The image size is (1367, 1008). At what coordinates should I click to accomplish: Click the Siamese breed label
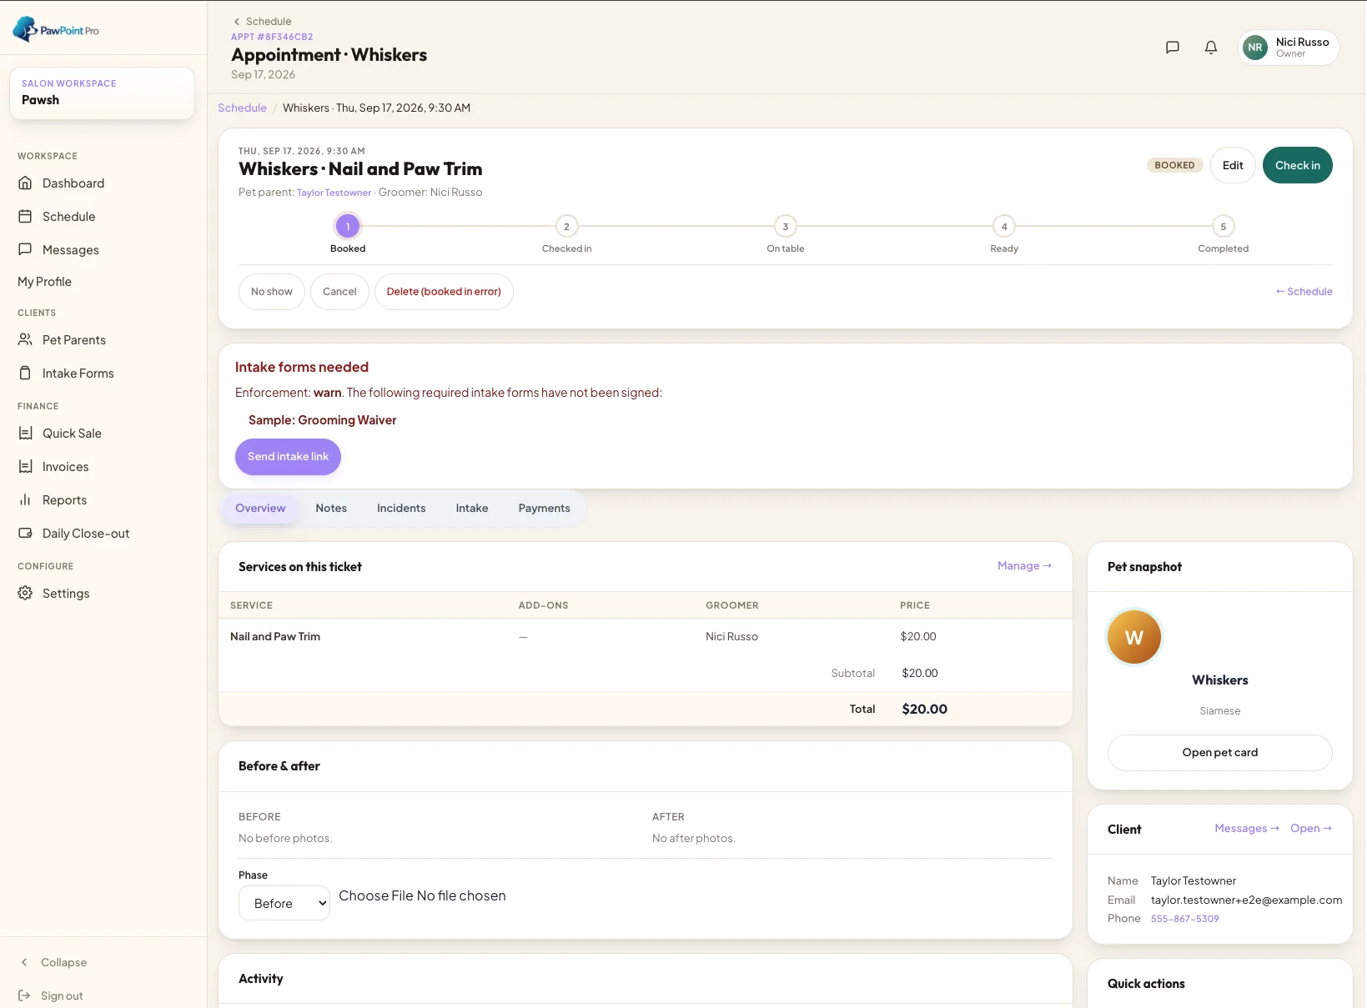(x=1220, y=711)
